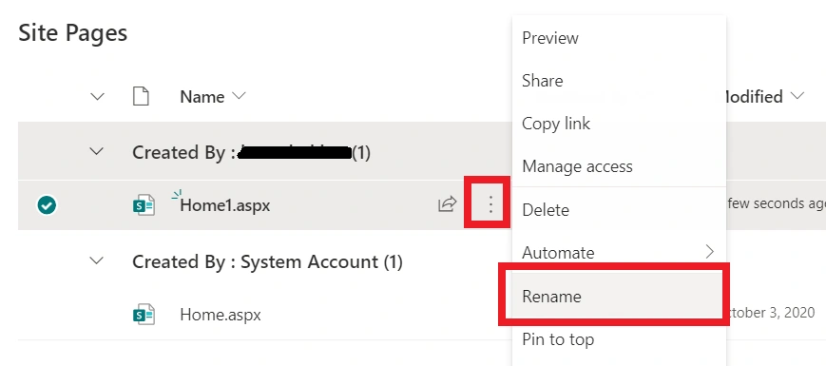The width and height of the screenshot is (826, 366).
Task: Open the Home.aspx page link
Action: coord(221,315)
